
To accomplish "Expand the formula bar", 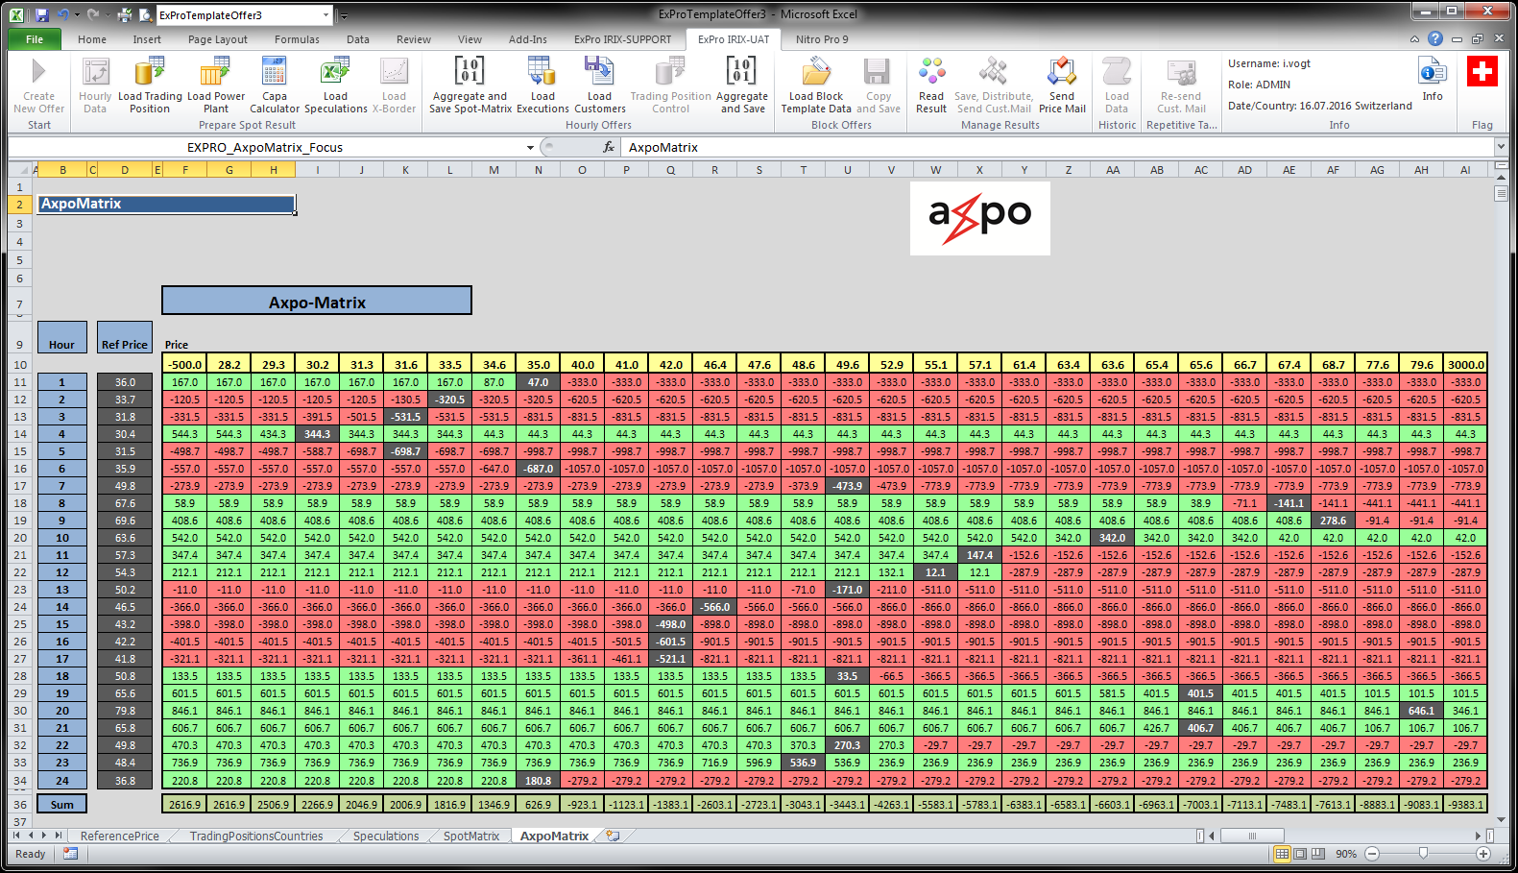I will [1501, 147].
